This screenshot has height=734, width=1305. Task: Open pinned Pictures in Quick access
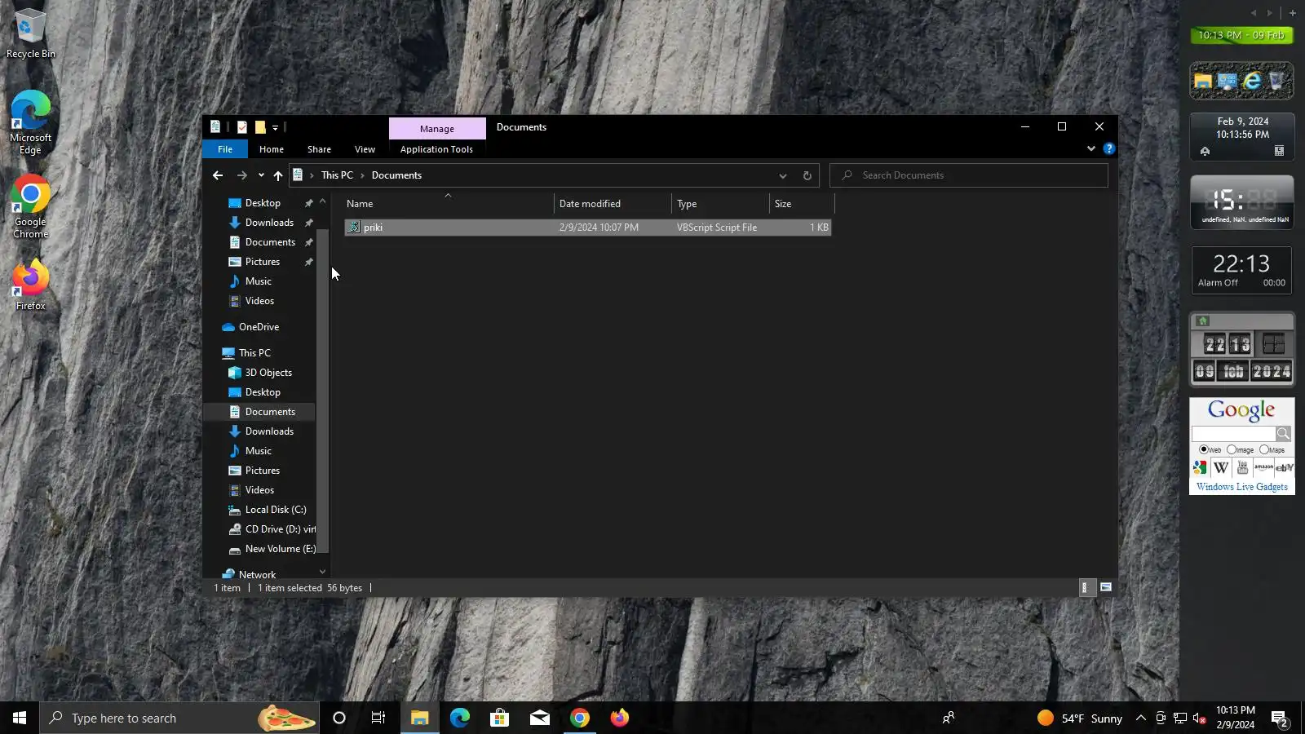(263, 262)
